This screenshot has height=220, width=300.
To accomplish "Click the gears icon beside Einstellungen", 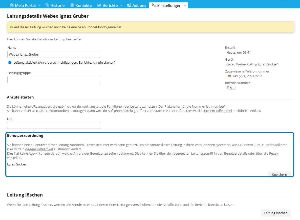I will 154,5.
